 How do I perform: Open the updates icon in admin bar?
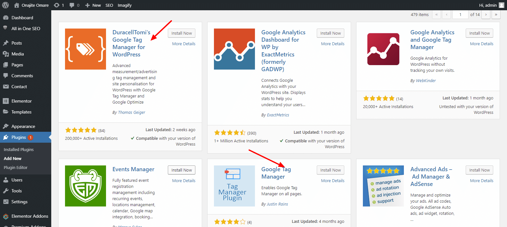pyautogui.click(x=57, y=5)
